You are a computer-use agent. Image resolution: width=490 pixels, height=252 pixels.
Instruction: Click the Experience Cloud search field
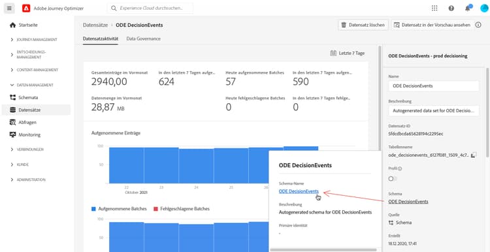pos(150,8)
